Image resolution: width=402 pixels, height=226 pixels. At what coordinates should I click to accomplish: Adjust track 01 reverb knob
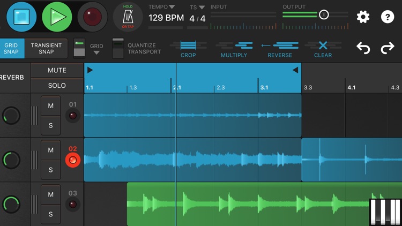11,116
